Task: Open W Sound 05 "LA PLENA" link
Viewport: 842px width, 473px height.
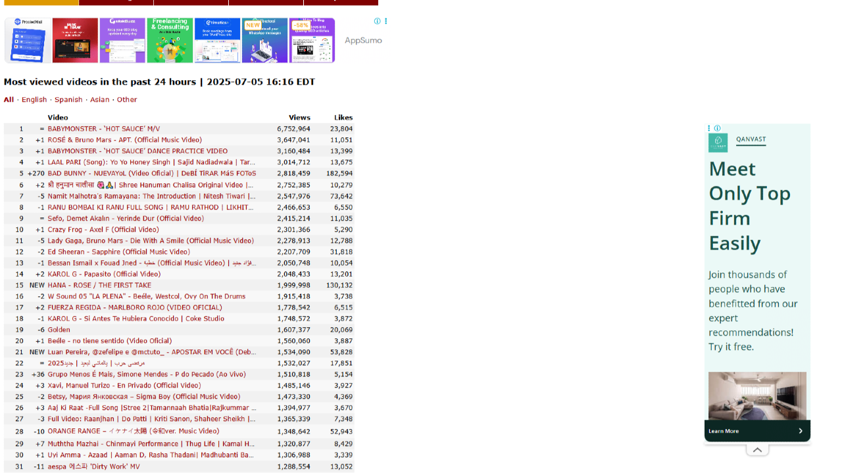Action: (x=147, y=296)
